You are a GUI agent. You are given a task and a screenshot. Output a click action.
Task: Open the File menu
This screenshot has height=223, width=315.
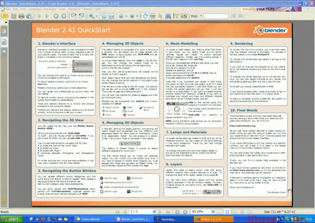pos(8,9)
